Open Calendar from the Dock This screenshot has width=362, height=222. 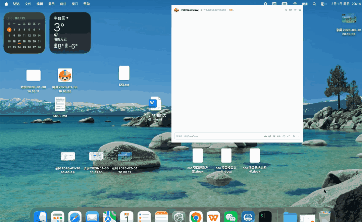coord(127,217)
